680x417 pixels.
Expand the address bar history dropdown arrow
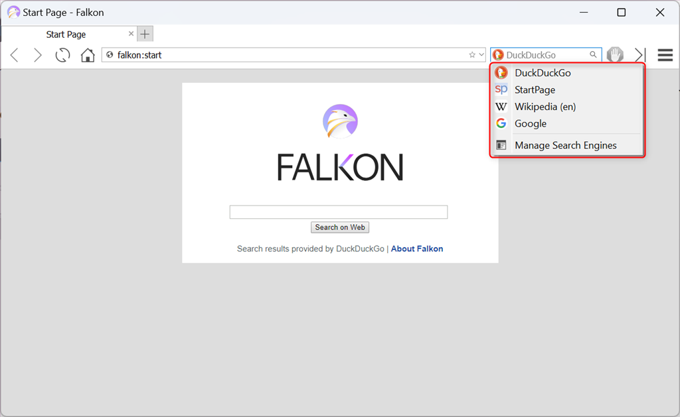(481, 55)
